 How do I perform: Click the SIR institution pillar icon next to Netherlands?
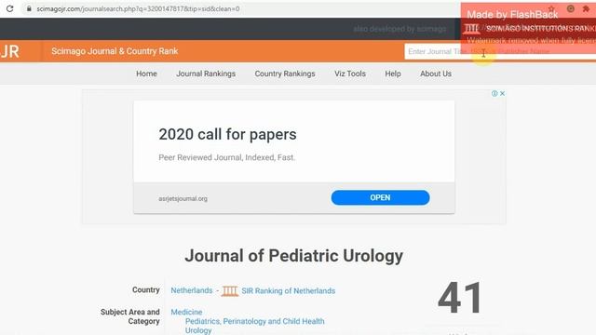(x=230, y=291)
